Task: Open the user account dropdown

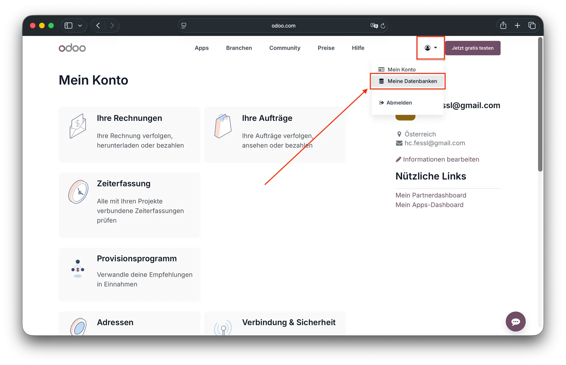Action: [x=431, y=48]
